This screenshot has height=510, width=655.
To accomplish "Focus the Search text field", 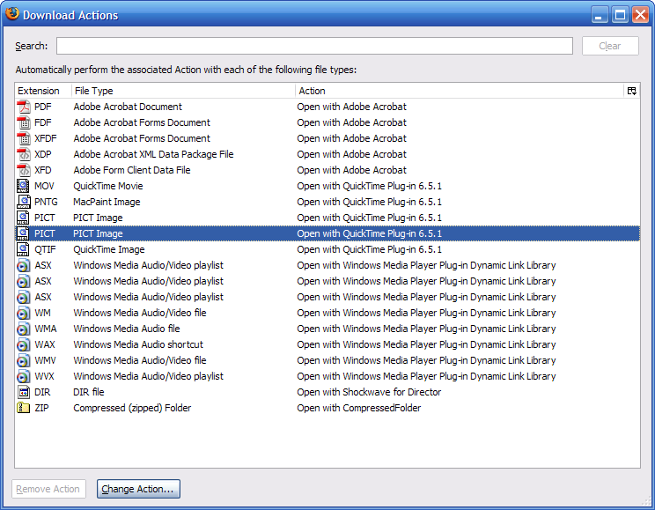I will tap(314, 46).
